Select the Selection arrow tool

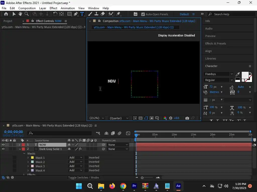click(14, 14)
